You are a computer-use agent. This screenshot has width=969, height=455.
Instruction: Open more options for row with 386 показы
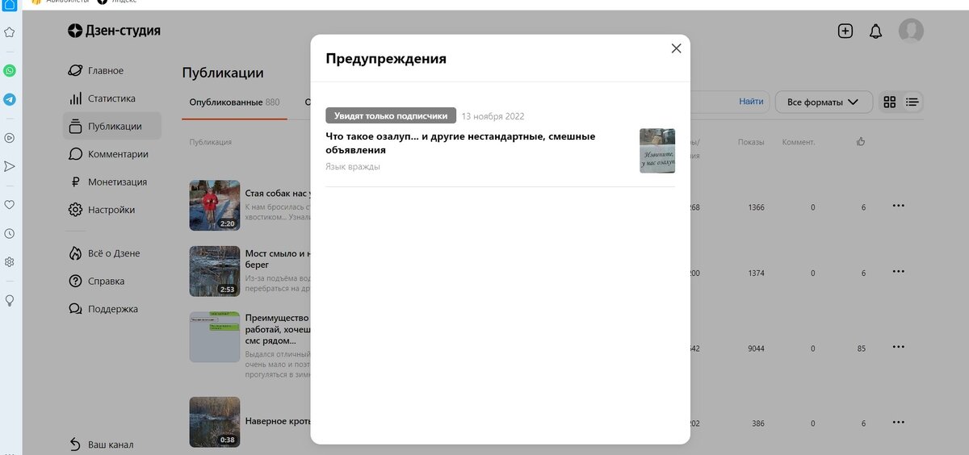(898, 422)
